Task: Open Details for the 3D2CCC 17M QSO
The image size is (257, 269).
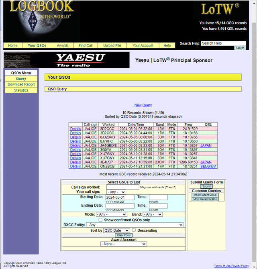Action: click(x=75, y=133)
